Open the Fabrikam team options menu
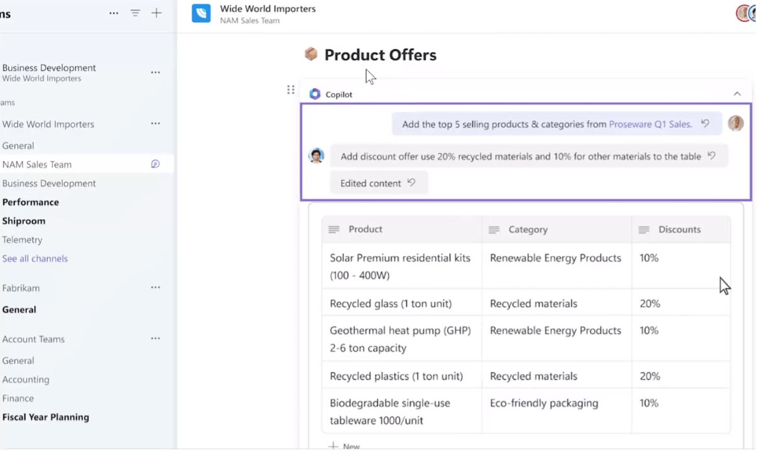This screenshot has width=757, height=452. click(x=155, y=288)
